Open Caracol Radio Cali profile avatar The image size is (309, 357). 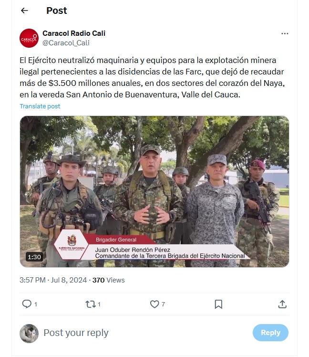pyautogui.click(x=29, y=38)
